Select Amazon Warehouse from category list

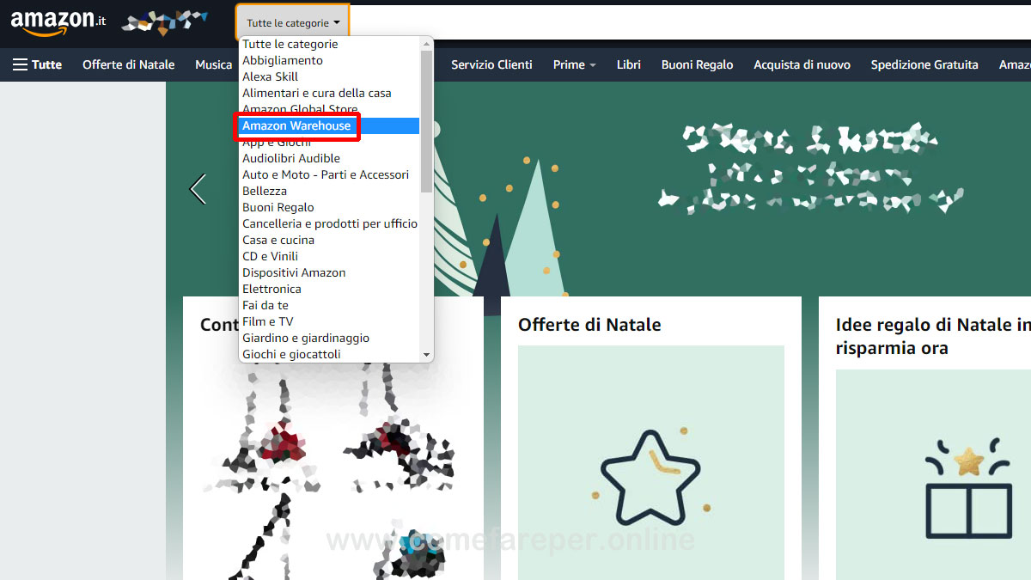tap(296, 125)
